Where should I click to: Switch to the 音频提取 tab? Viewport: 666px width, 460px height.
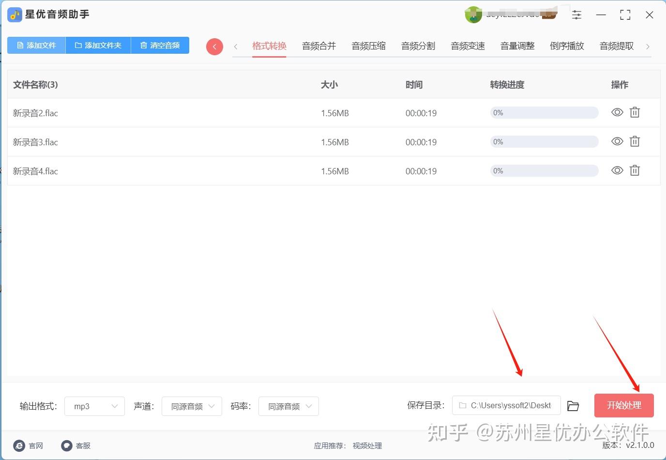click(616, 46)
